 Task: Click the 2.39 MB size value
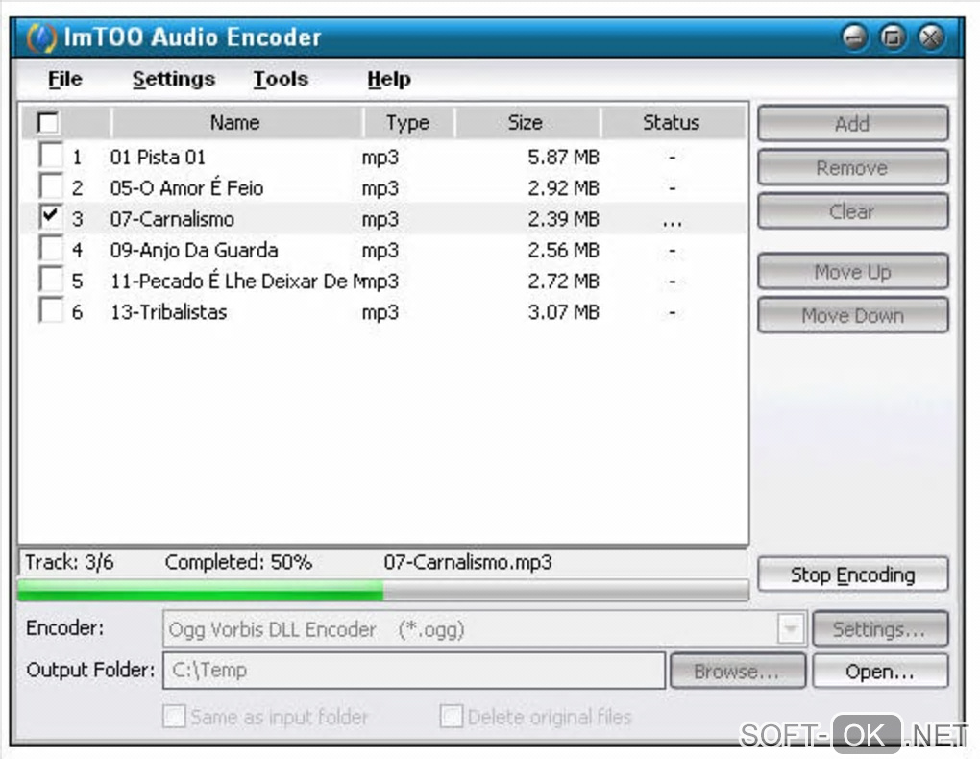pyautogui.click(x=563, y=219)
